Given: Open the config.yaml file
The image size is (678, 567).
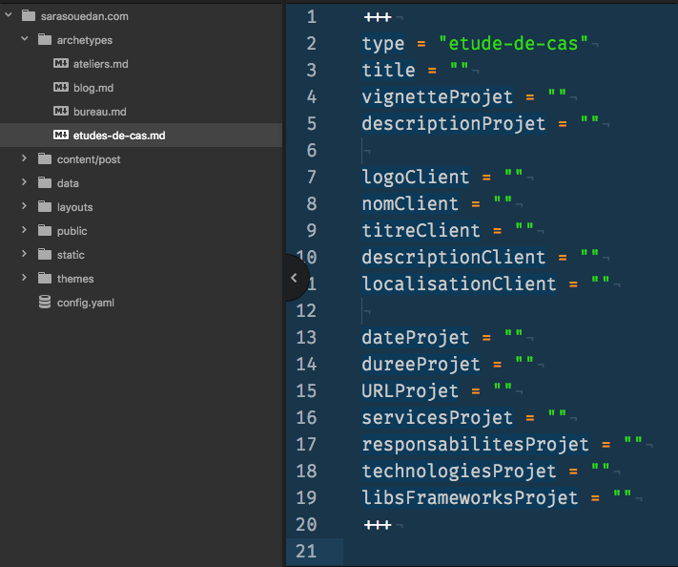Looking at the screenshot, I should click(x=86, y=303).
